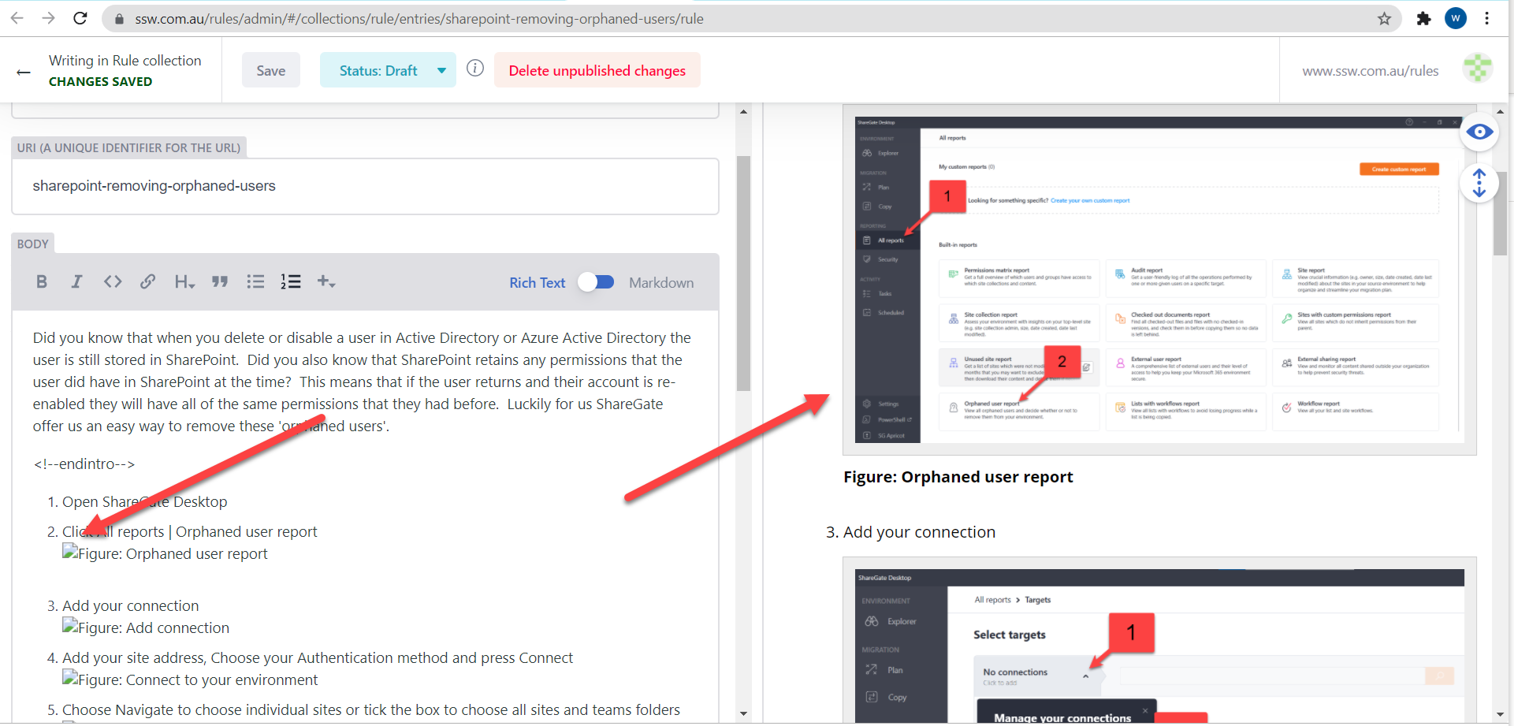This screenshot has width=1514, height=726.
Task: Click the 'Figure: Add connection' image placeholder
Action: (x=146, y=628)
